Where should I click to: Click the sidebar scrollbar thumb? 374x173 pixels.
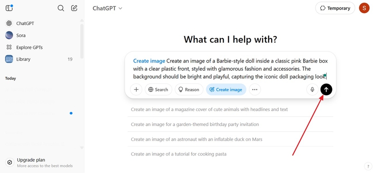point(82,41)
